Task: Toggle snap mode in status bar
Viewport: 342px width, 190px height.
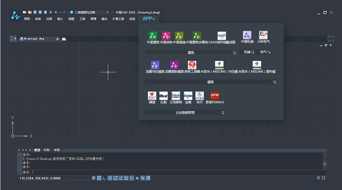Action: 93,178
